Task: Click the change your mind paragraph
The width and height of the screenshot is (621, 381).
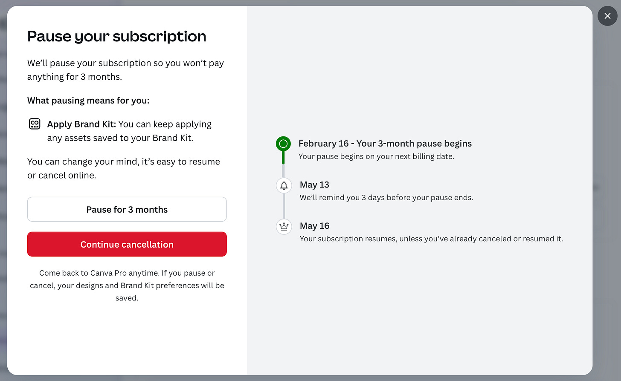Action: [124, 168]
